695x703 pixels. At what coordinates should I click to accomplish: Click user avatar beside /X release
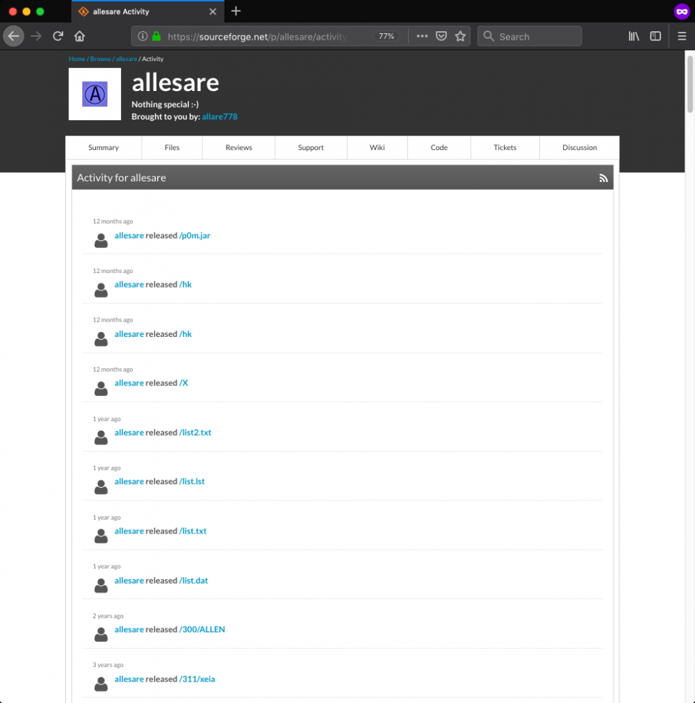101,388
